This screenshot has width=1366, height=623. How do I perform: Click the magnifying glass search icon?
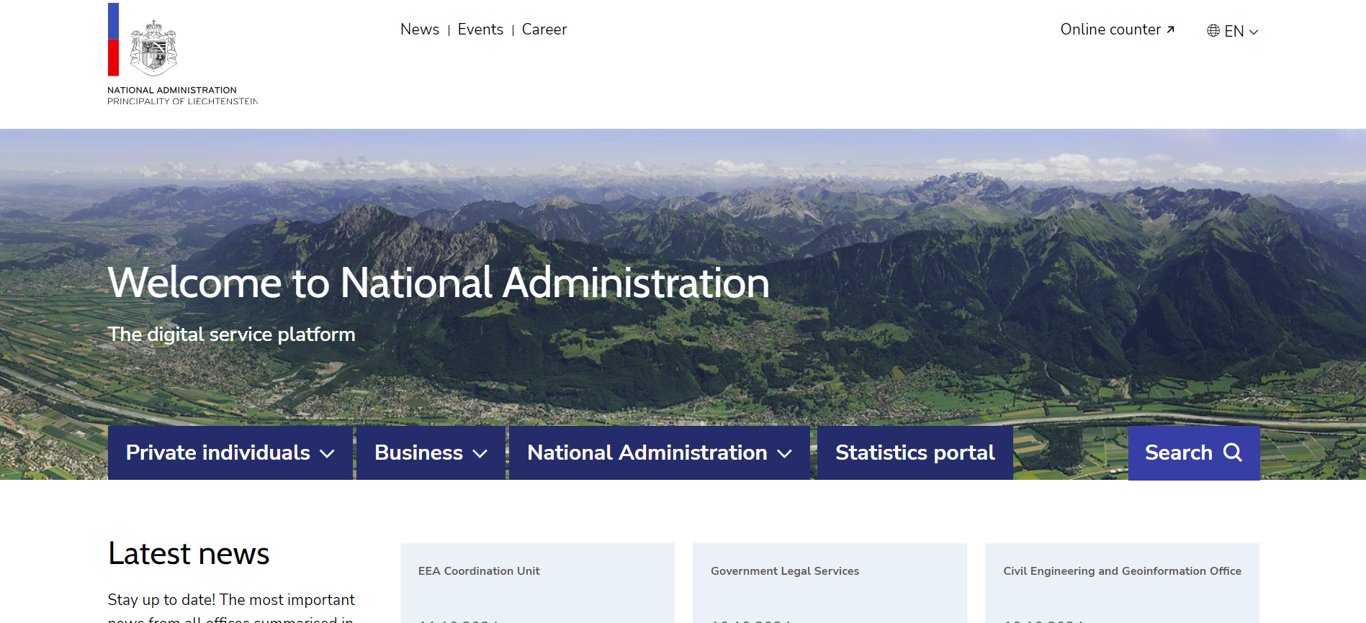[x=1233, y=453]
